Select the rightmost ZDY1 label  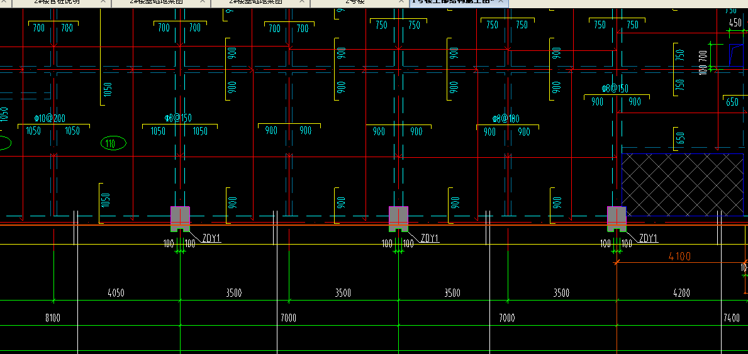coord(649,238)
